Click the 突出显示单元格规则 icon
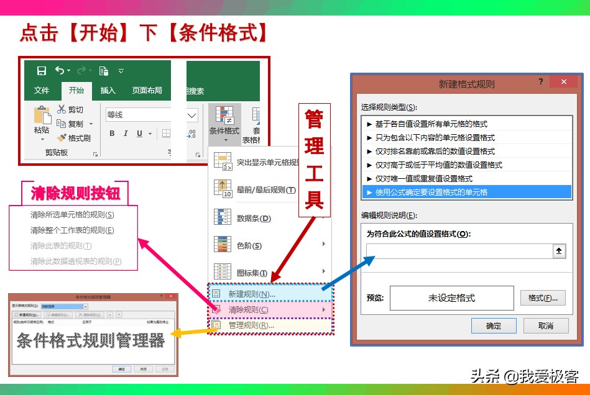Image resolution: width=590 pixels, height=395 pixels. coord(223,160)
